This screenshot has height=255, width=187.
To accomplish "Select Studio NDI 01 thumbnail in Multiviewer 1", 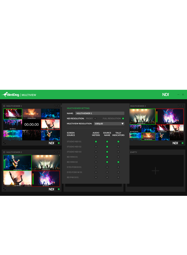I will point(13,114).
